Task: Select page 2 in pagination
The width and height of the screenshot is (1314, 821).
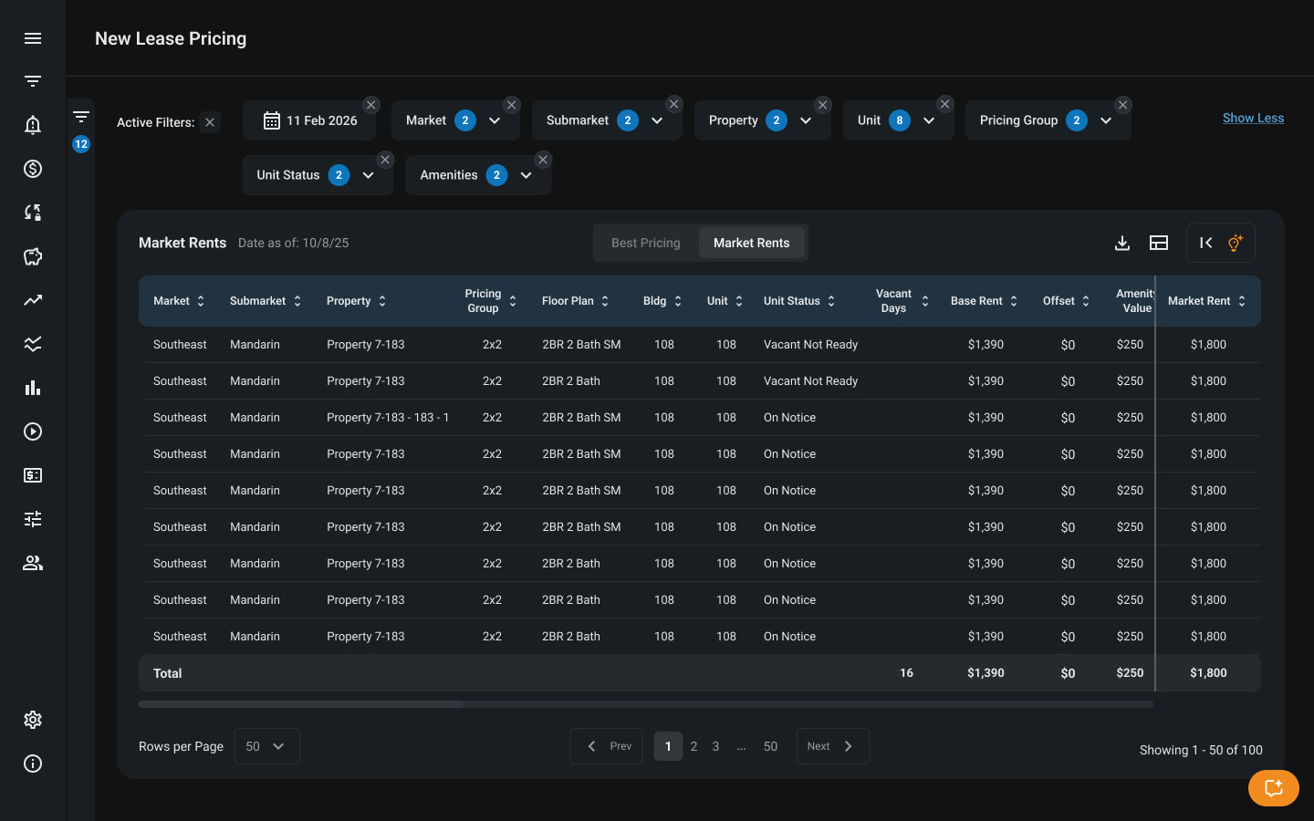Action: coord(693,746)
